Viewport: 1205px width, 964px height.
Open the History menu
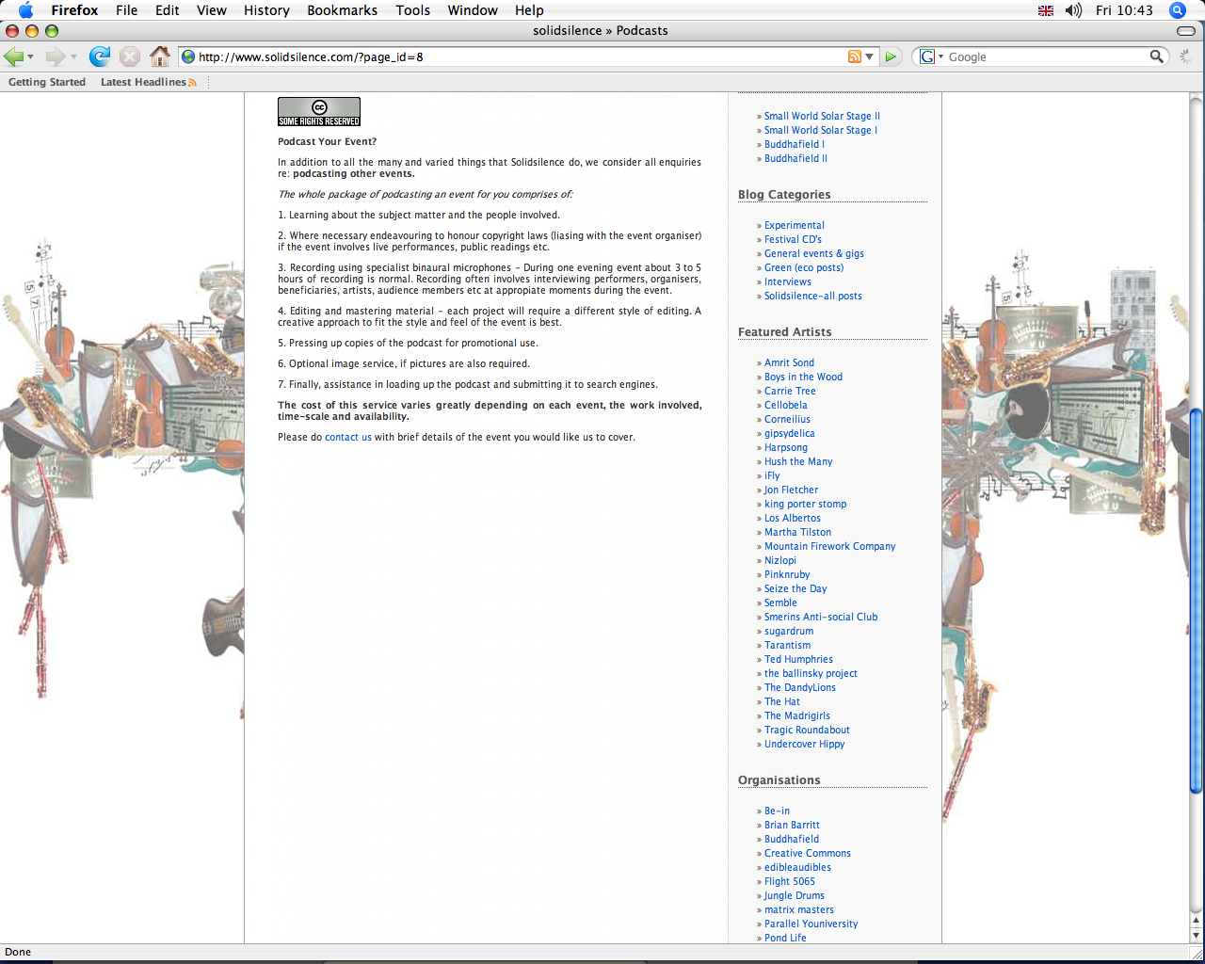pyautogui.click(x=266, y=10)
